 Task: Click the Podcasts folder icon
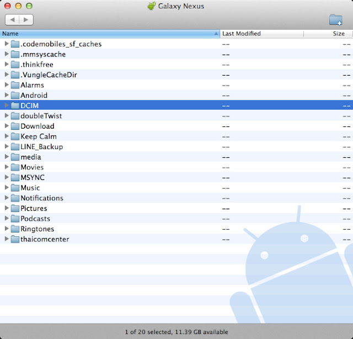pyautogui.click(x=15, y=219)
